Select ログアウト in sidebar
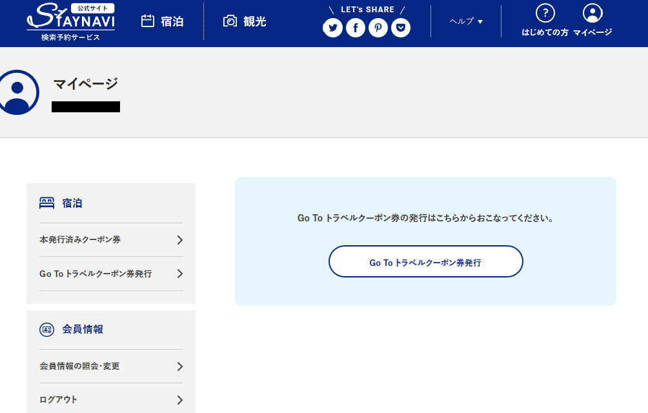Viewport: 648px width, 413px height. coord(111,400)
